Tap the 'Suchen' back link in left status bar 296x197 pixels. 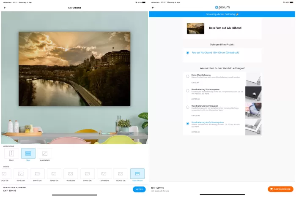tap(8, 2)
